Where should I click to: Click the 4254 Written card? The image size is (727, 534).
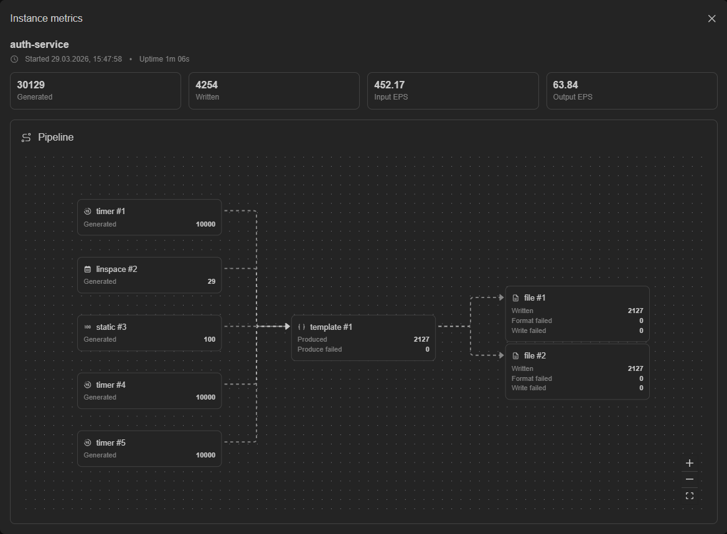click(274, 91)
